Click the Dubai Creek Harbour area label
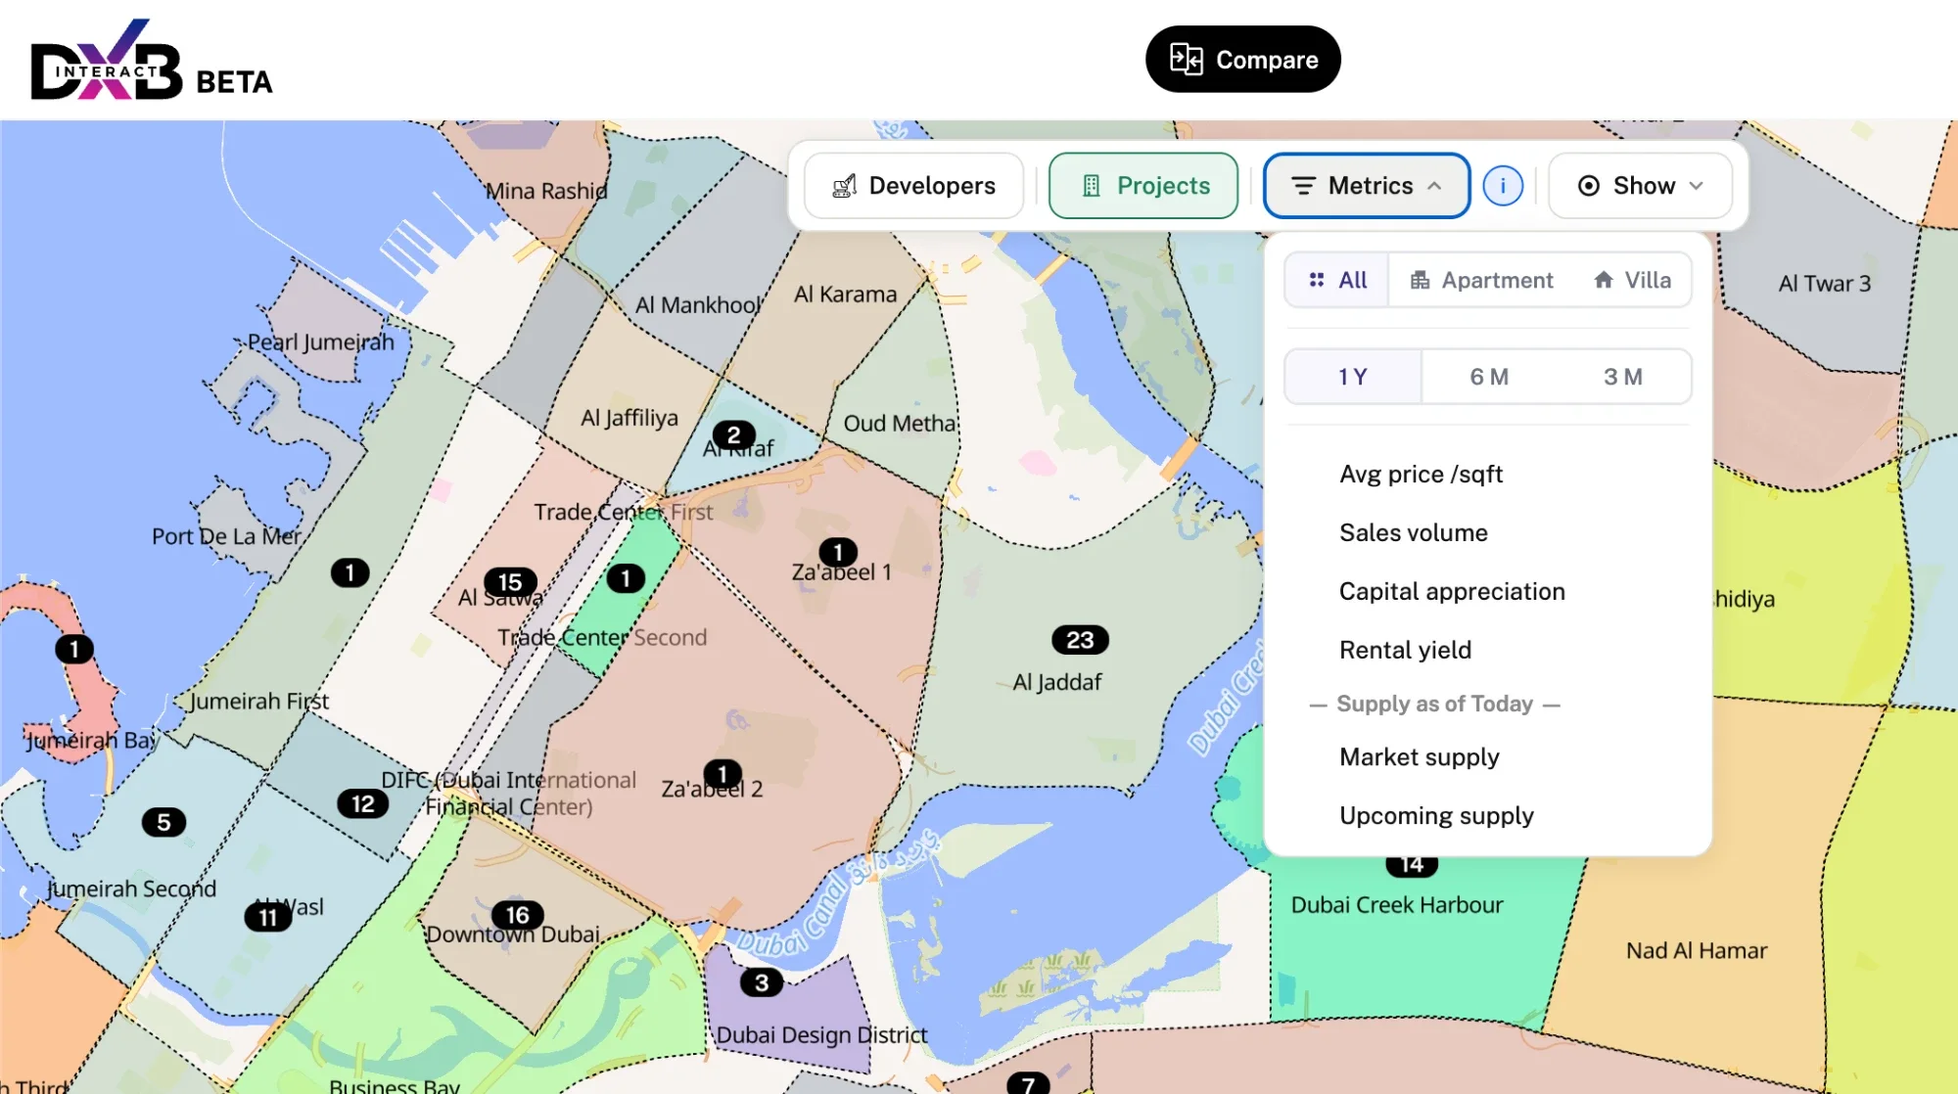This screenshot has height=1094, width=1958. [x=1397, y=905]
